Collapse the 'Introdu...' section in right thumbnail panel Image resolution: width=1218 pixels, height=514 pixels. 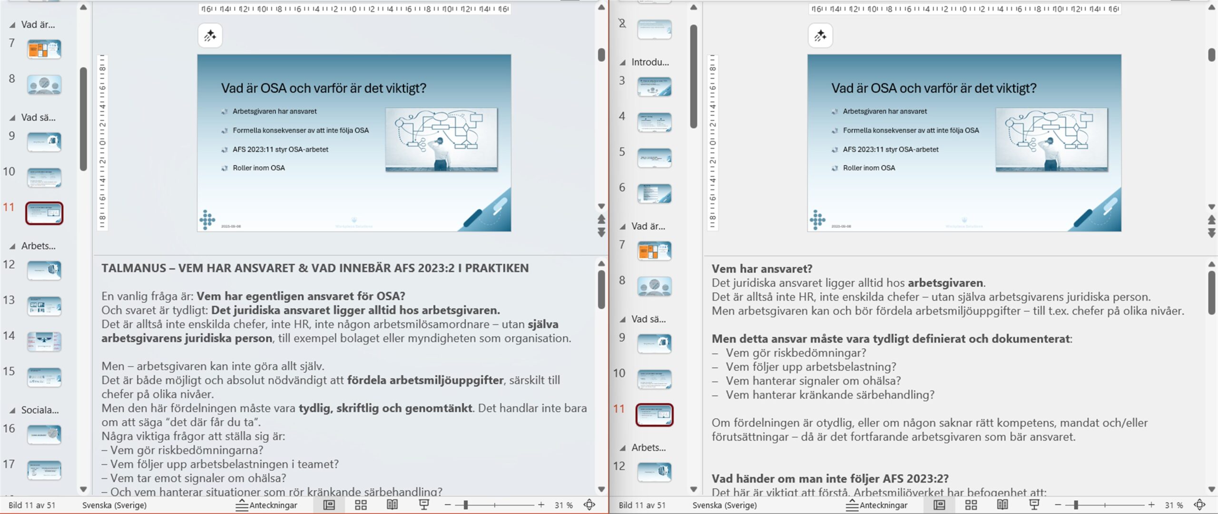(622, 62)
